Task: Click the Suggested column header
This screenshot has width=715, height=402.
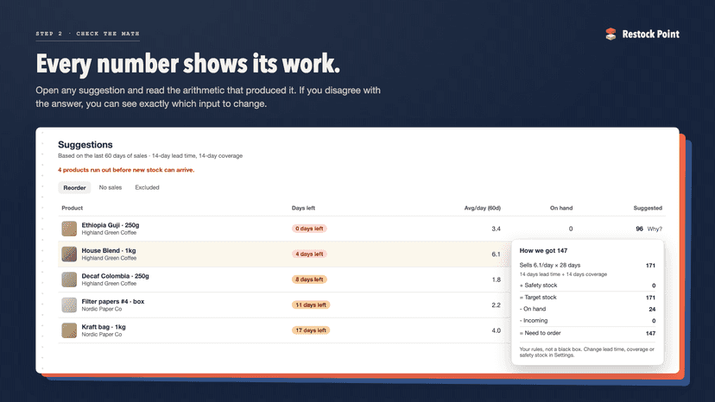Action: [648, 208]
